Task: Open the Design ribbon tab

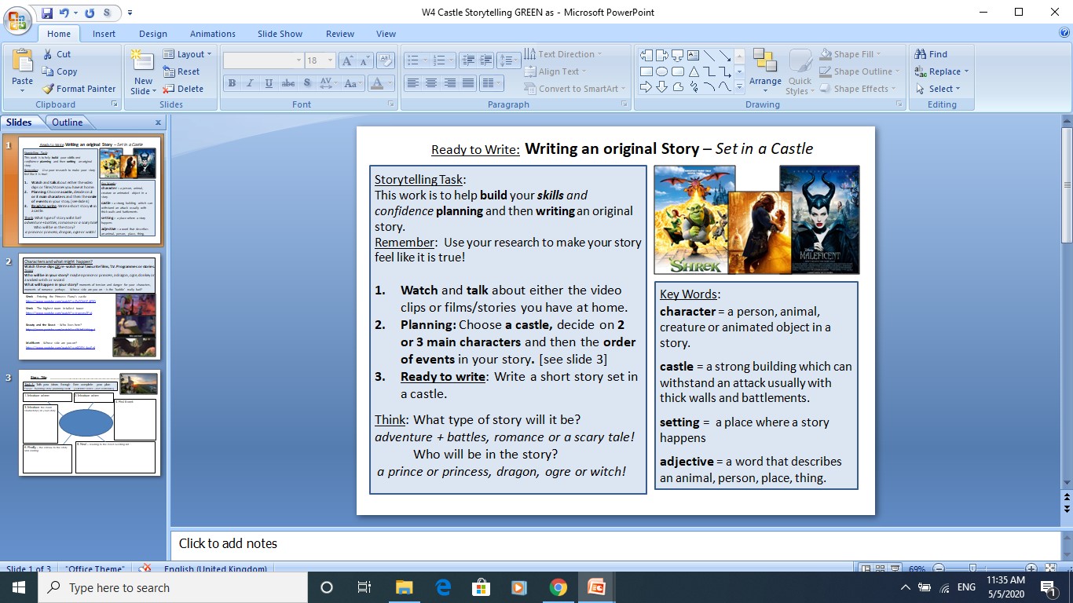Action: point(153,34)
